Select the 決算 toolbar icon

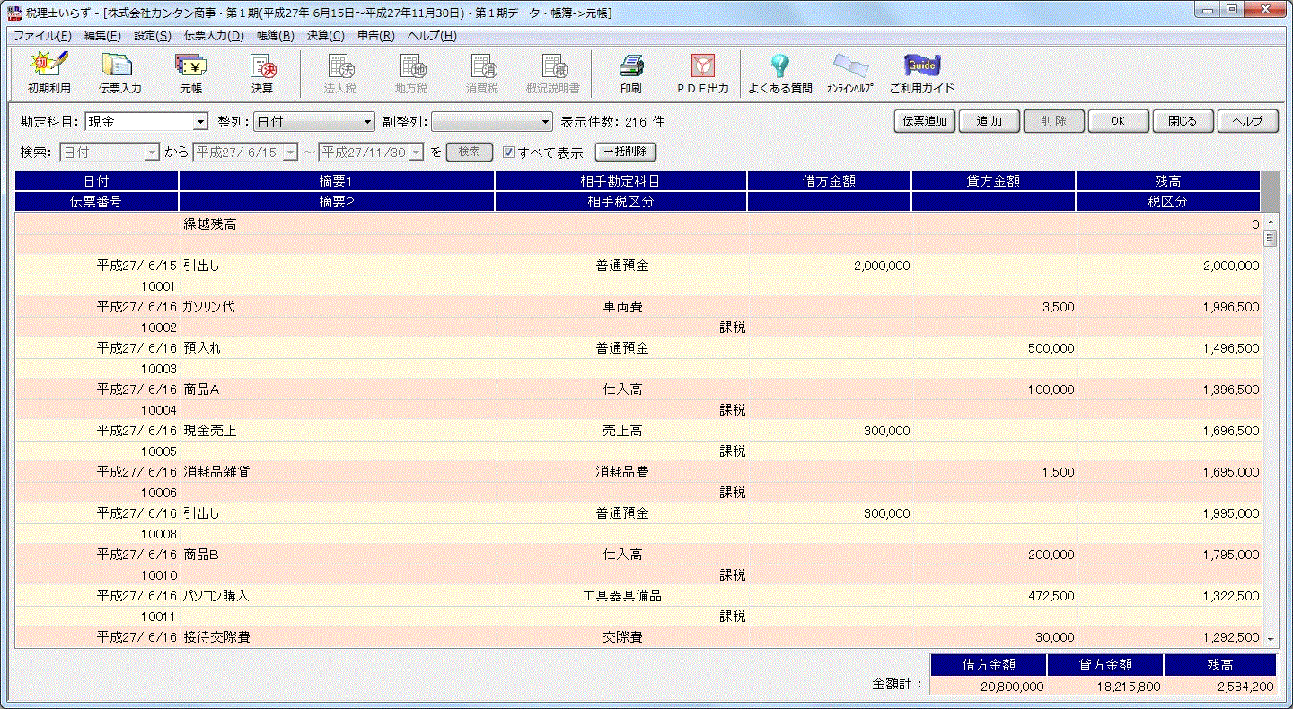[x=262, y=73]
